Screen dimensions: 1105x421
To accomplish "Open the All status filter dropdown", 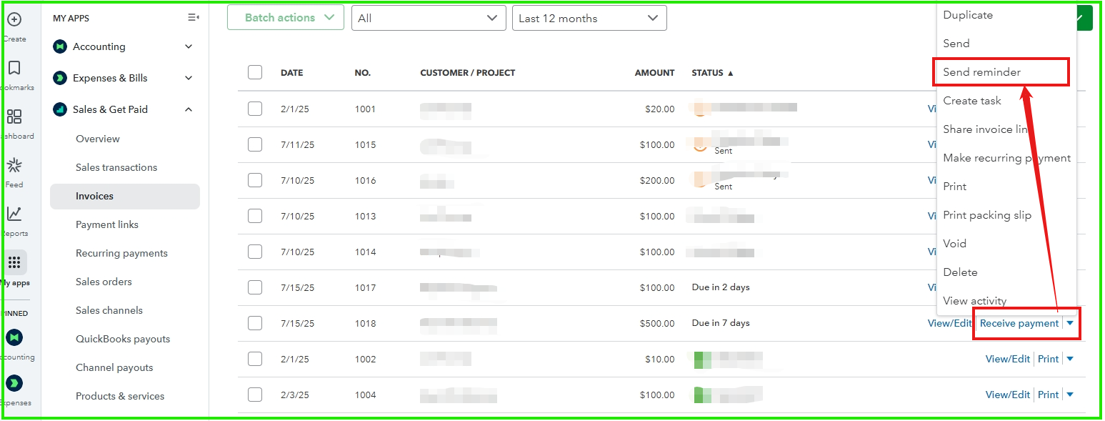I will pyautogui.click(x=429, y=17).
